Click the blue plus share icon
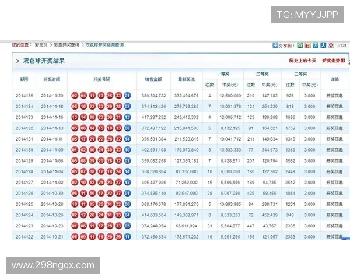 [x=275, y=45]
